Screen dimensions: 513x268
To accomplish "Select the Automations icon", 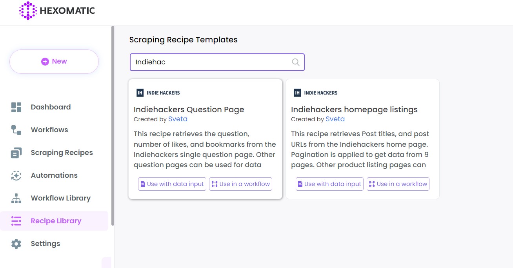I will (x=16, y=175).
